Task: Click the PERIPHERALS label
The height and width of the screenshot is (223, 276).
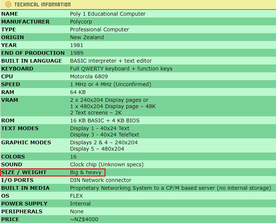Action: (22, 211)
